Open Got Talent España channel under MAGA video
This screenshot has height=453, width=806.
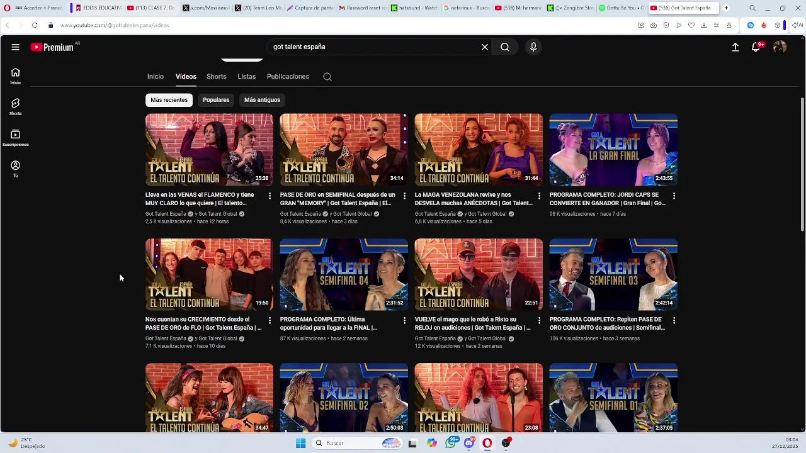tap(435, 214)
